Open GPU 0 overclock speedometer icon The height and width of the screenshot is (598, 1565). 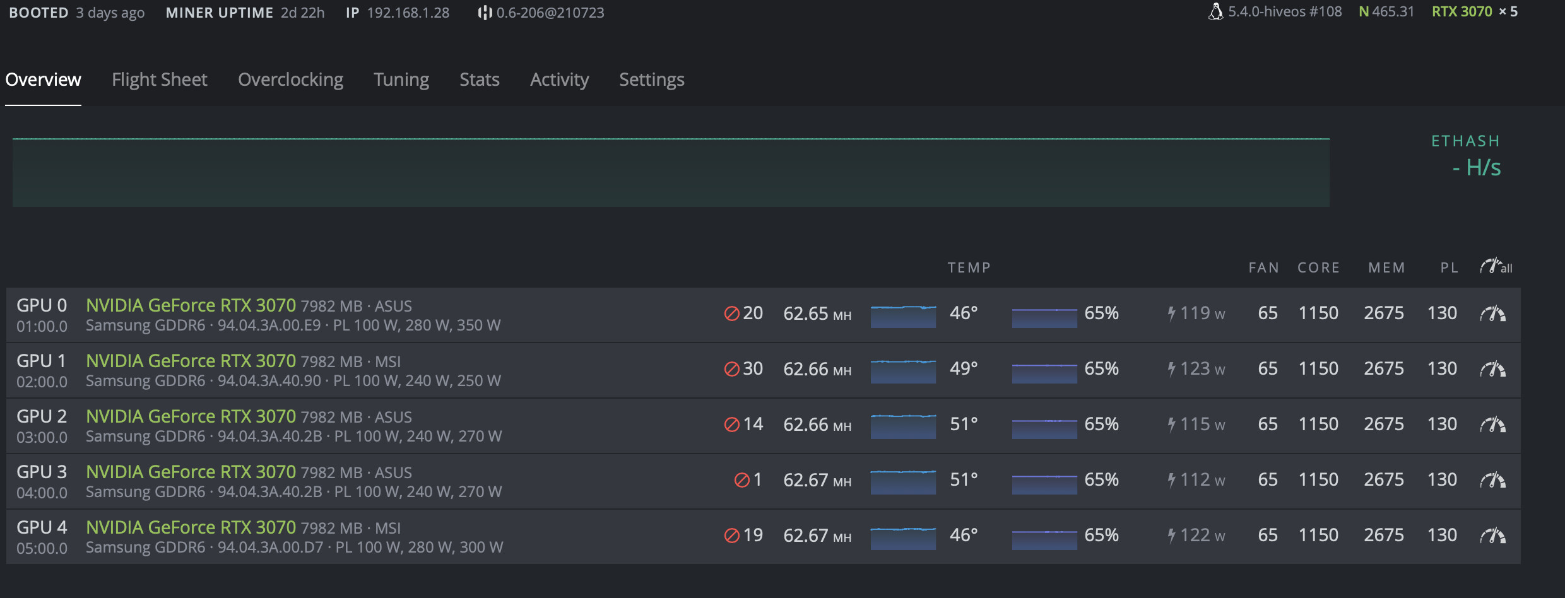pyautogui.click(x=1492, y=314)
